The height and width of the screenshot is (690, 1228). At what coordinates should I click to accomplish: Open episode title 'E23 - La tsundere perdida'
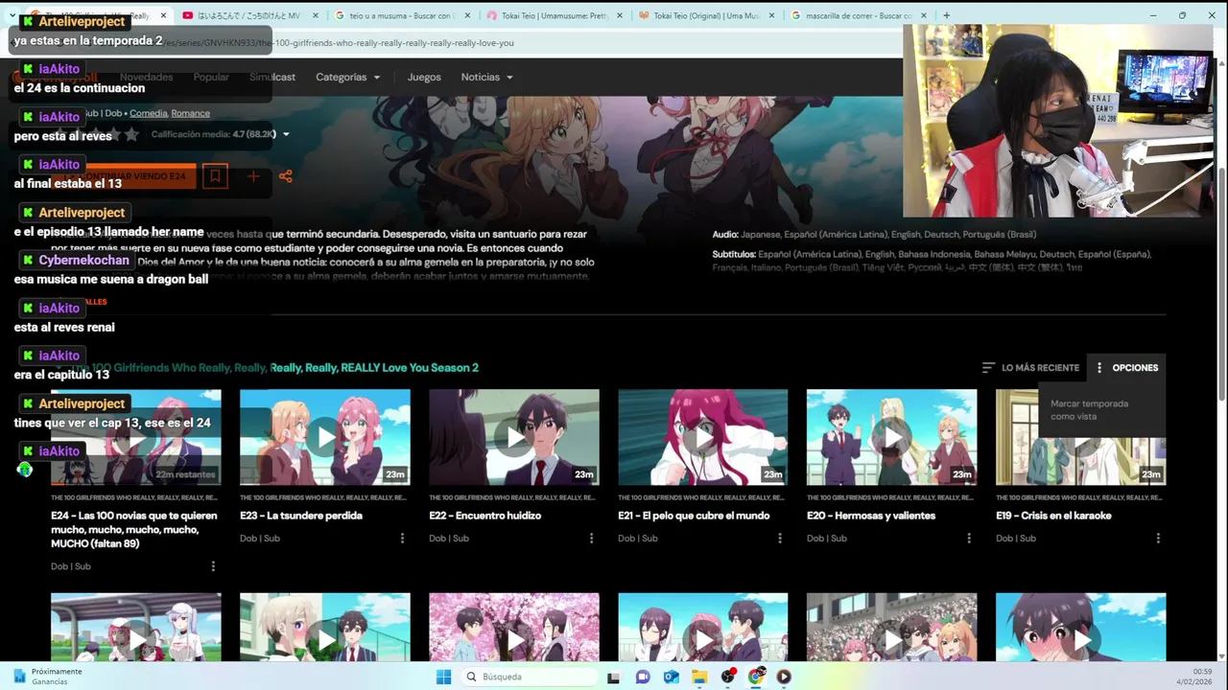[x=301, y=516]
